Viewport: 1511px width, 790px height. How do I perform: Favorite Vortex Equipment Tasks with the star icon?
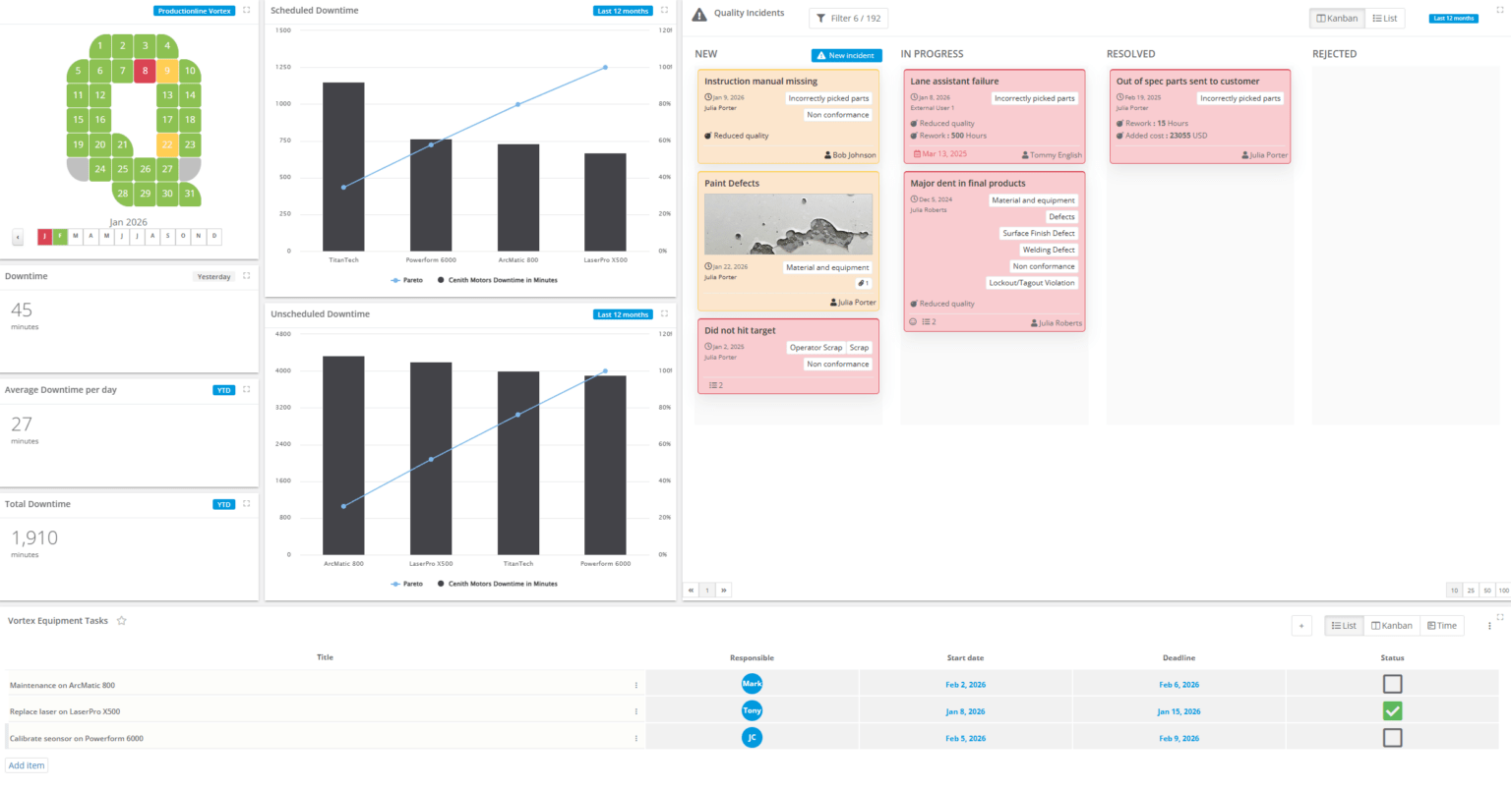pos(122,621)
